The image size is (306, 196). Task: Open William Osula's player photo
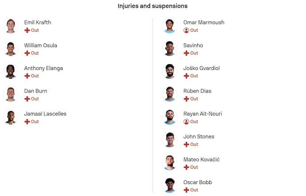10,49
